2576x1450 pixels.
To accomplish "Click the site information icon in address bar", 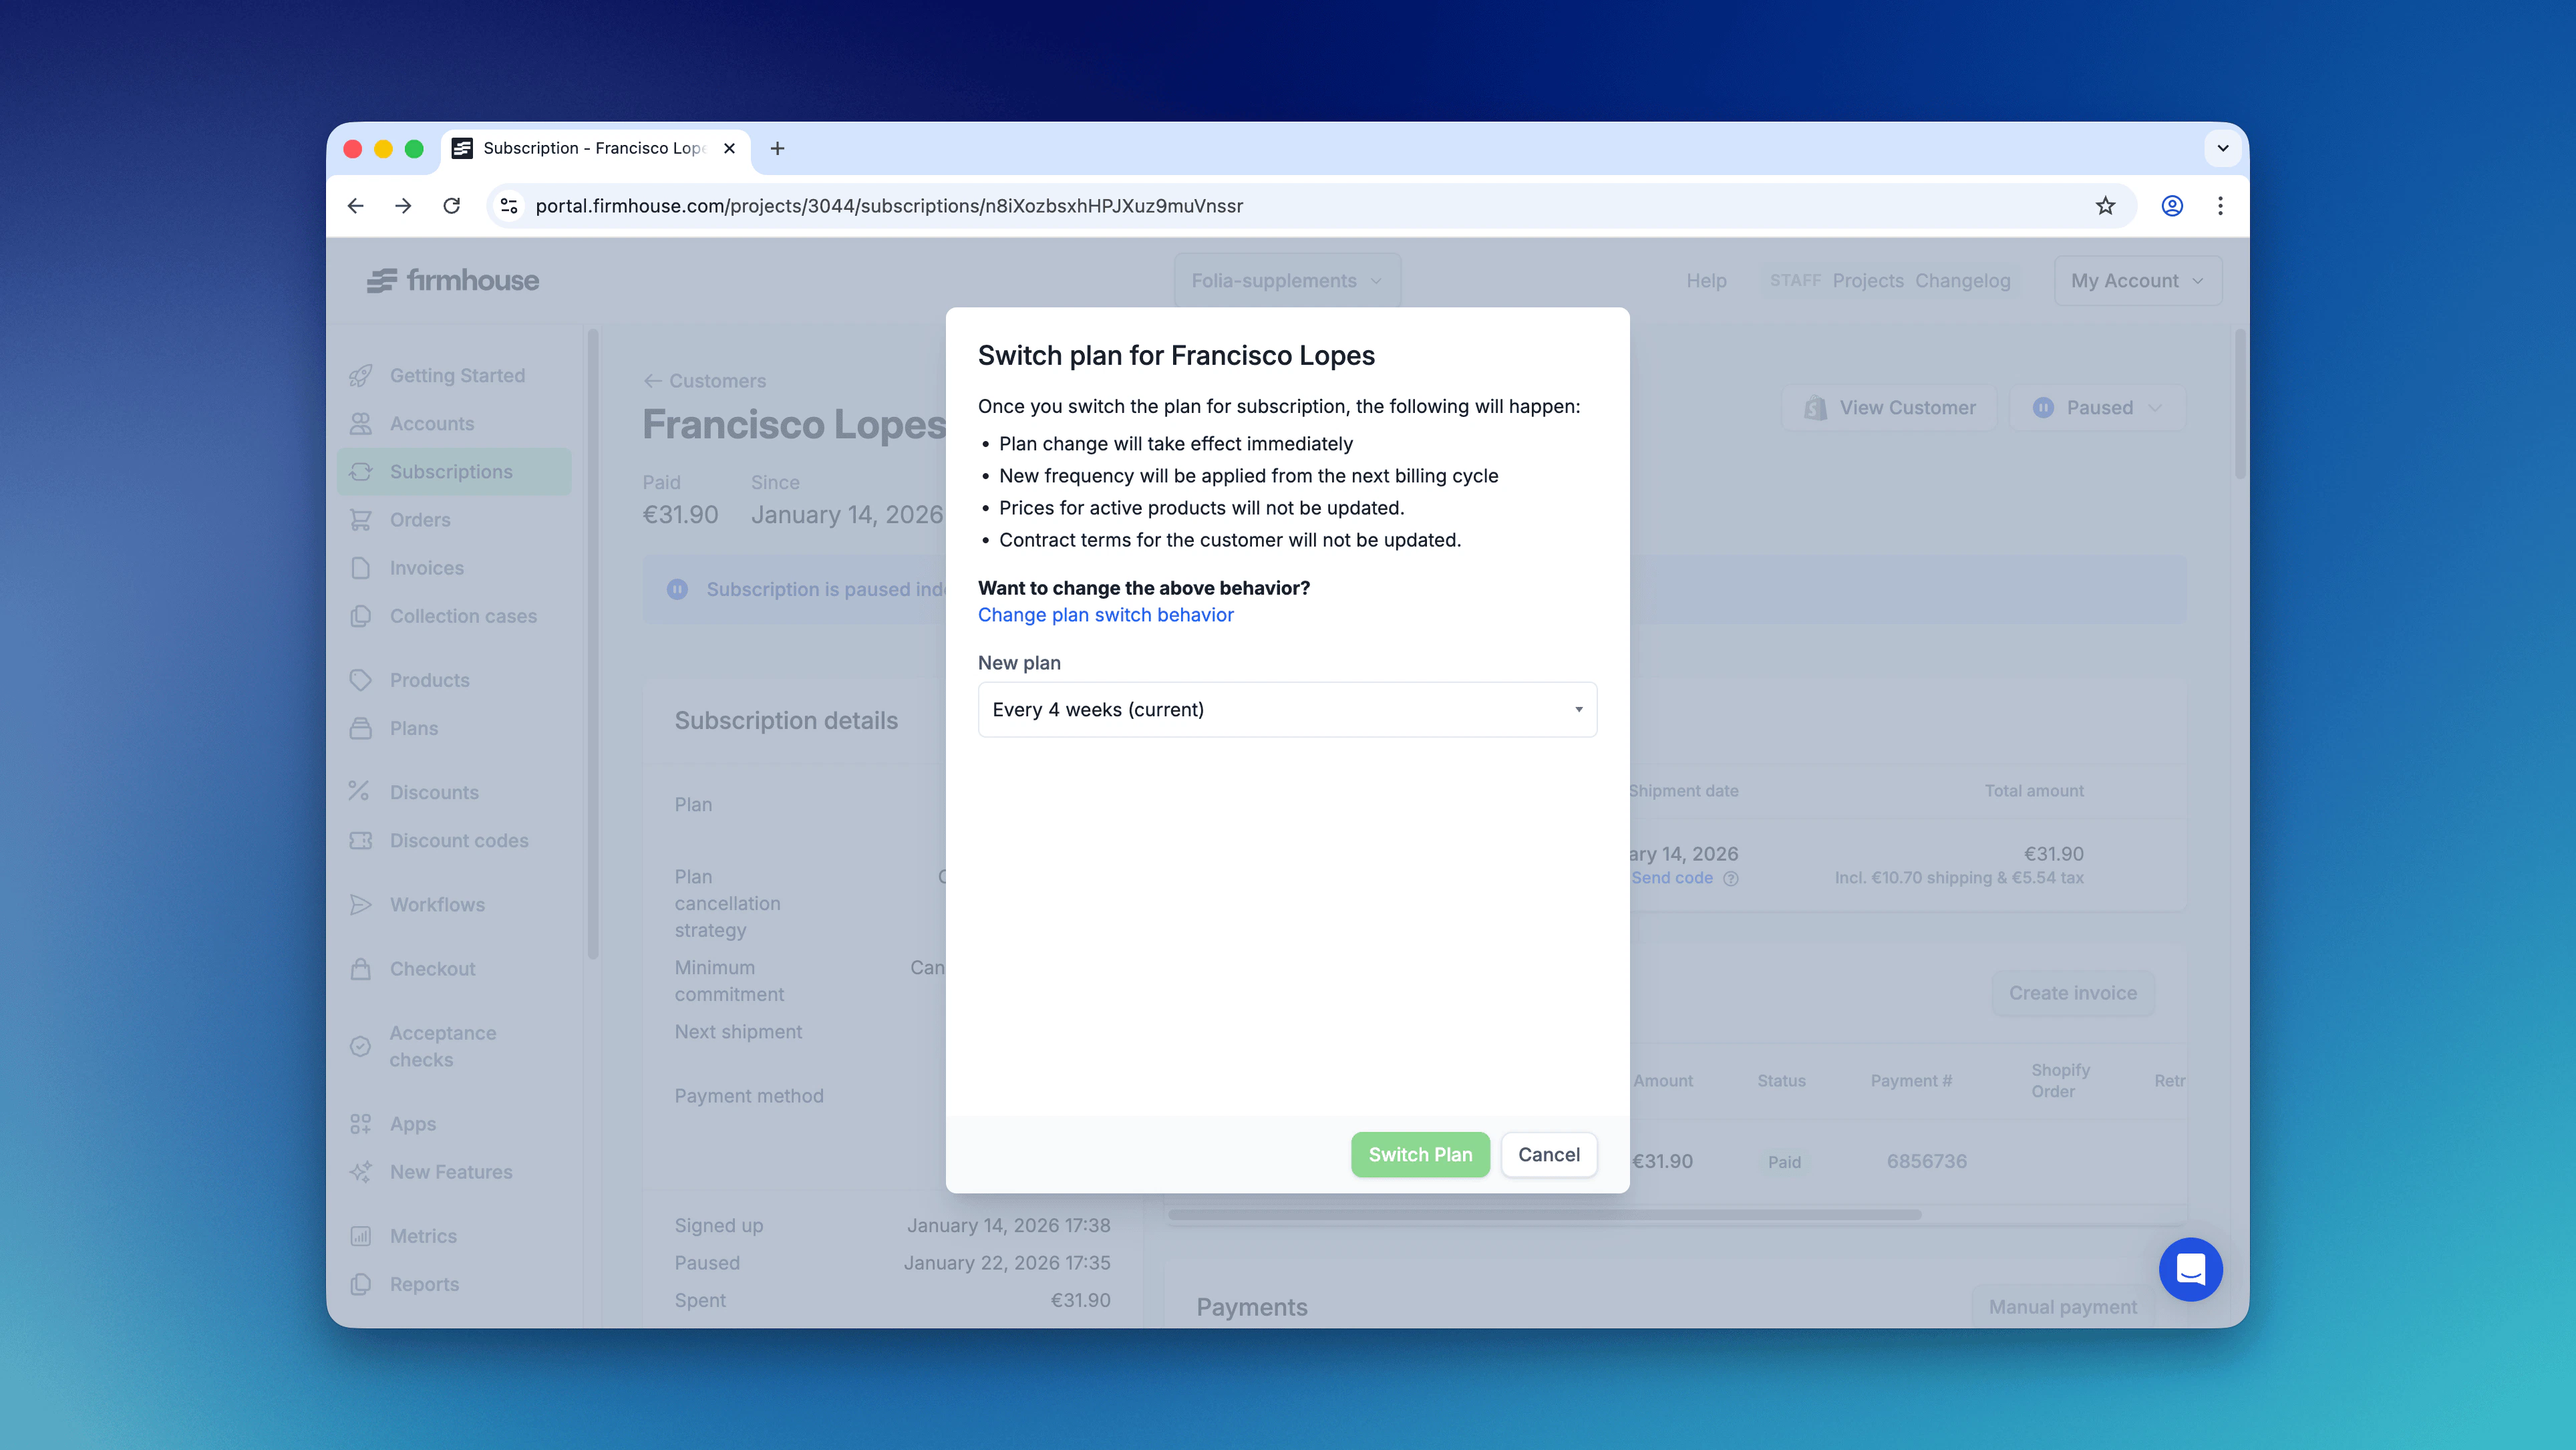I will point(509,206).
